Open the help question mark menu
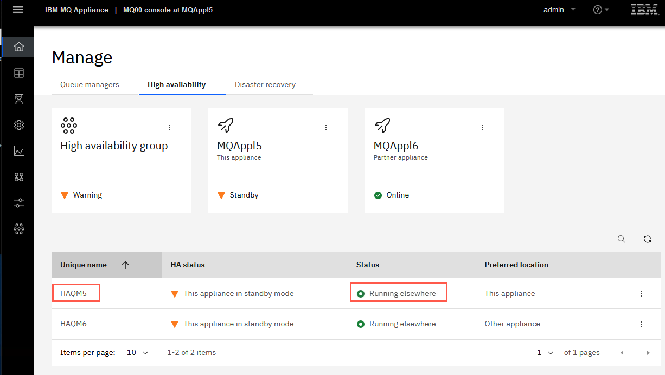This screenshot has height=375, width=665. 601,10
